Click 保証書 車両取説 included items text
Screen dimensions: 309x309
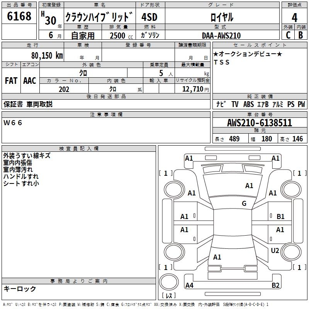[28, 104]
